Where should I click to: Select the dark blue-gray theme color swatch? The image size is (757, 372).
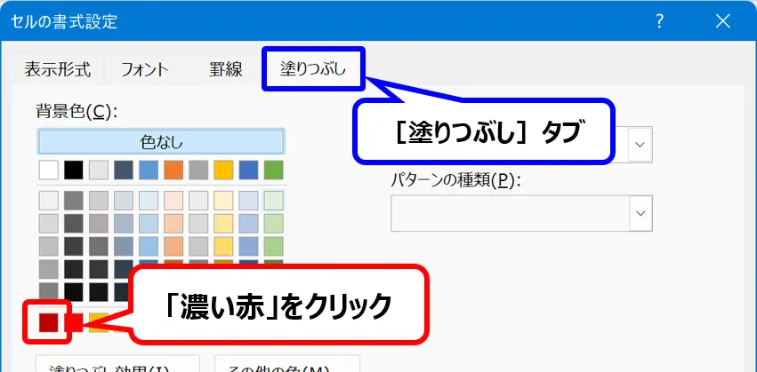124,170
